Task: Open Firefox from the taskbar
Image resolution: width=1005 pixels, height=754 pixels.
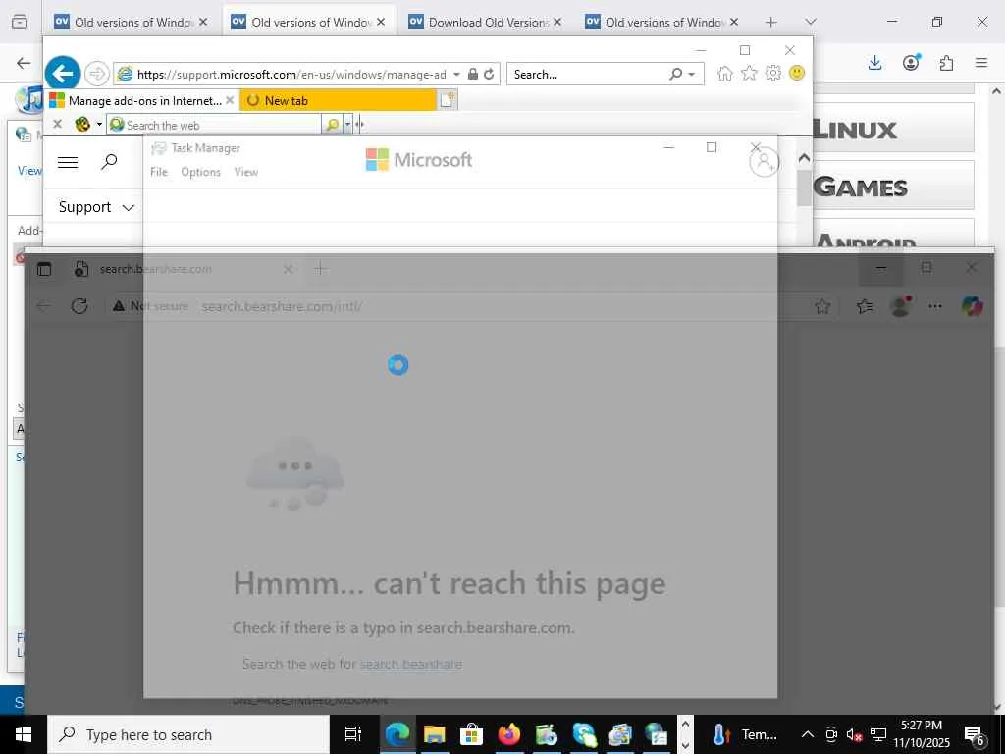Action: tap(509, 734)
